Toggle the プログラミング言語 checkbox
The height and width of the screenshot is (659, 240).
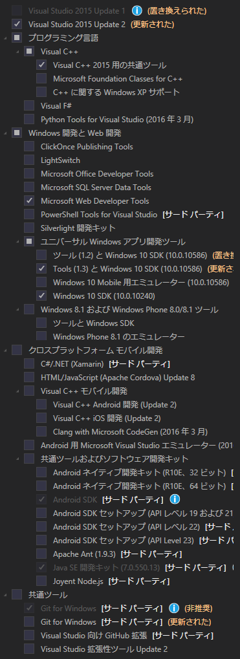pos(17,38)
